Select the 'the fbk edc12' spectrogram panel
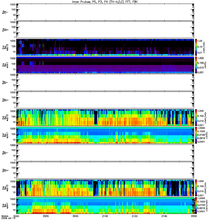Screen dimensions: 210x224 [105, 188]
